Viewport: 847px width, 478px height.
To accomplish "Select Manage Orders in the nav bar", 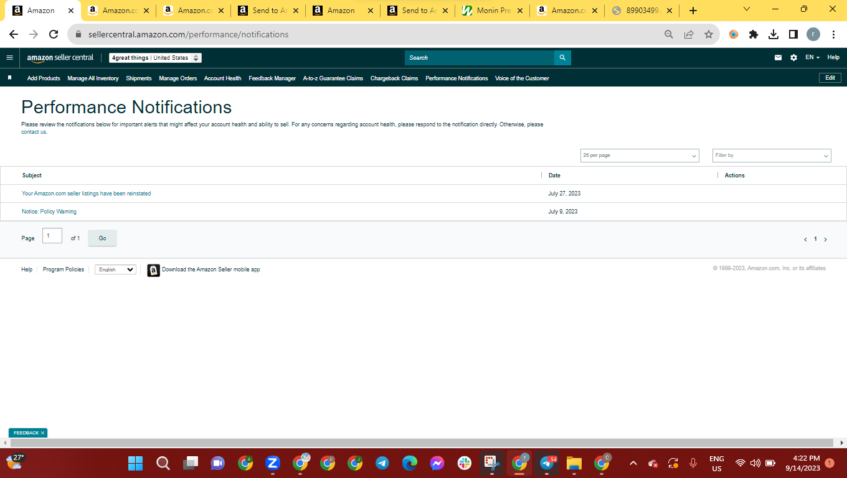I will tap(178, 78).
